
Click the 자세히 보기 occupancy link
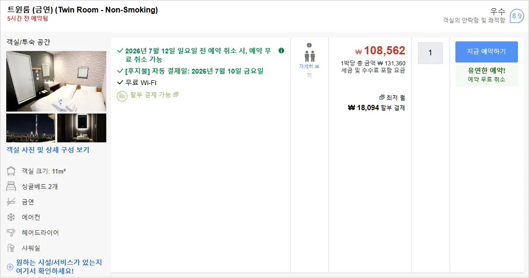309,71
